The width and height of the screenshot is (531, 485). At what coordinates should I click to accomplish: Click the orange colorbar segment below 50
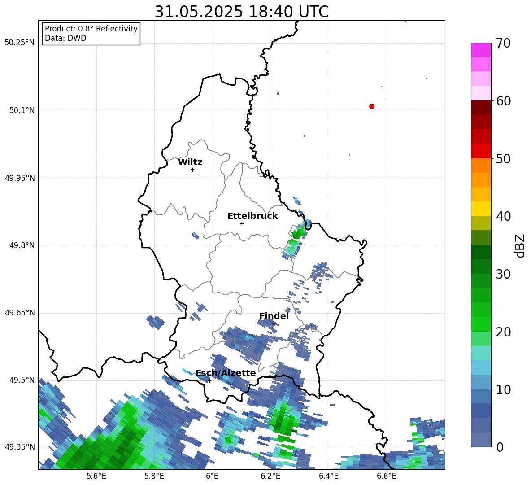click(481, 166)
